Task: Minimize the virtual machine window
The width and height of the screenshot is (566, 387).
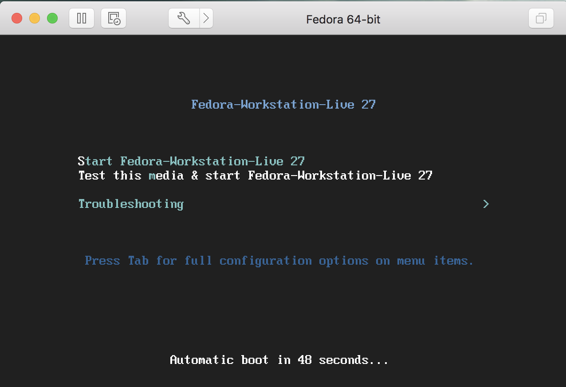Action: coord(35,18)
